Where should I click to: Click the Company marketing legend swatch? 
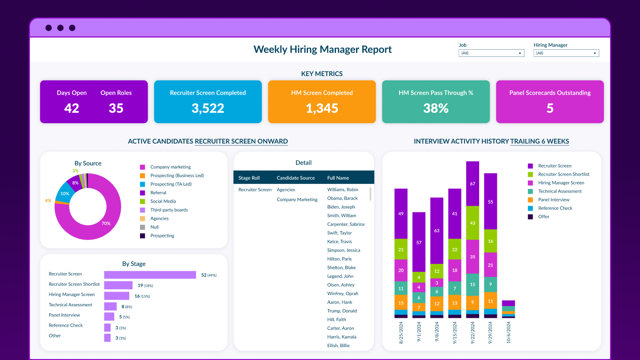(143, 167)
